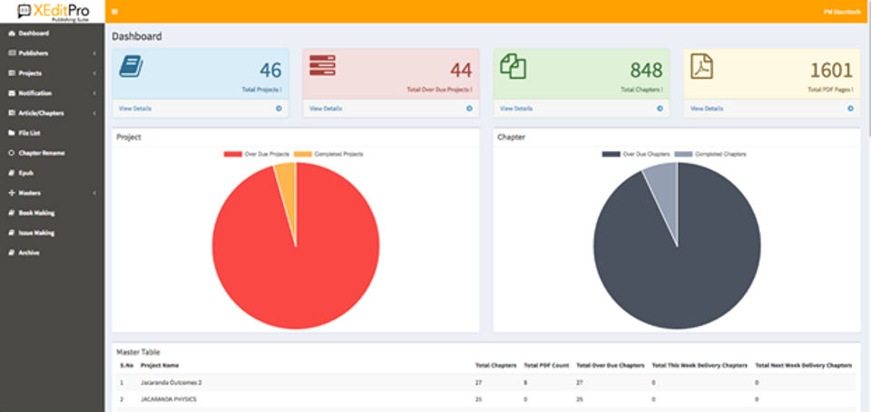Click the Masters plus icon
This screenshot has height=412, width=871.
12,193
